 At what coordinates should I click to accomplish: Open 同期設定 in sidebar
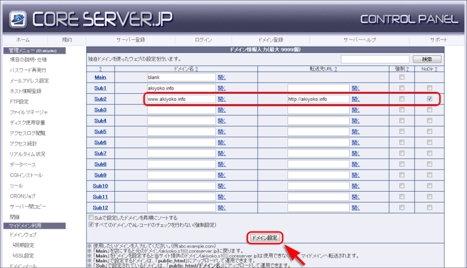(x=23, y=245)
